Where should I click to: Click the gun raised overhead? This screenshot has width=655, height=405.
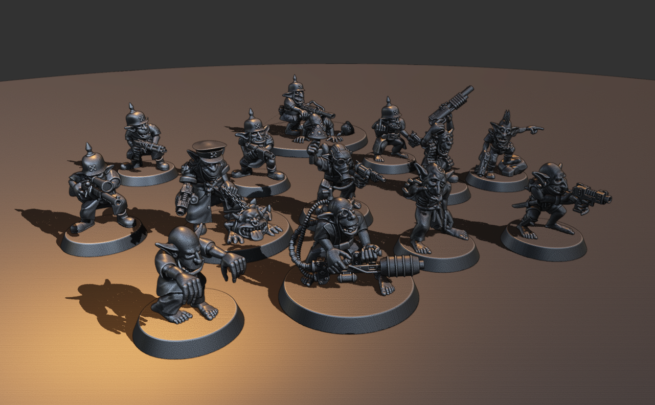click(x=450, y=104)
